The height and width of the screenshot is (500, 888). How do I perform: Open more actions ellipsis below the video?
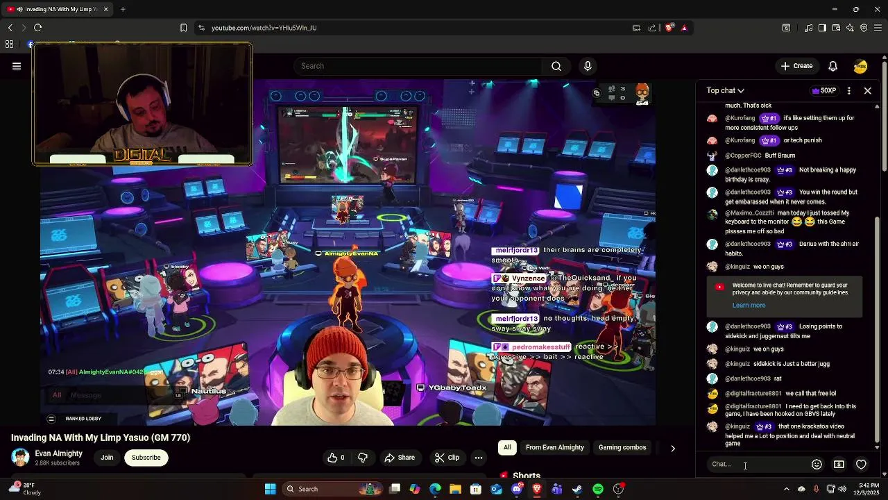pos(479,458)
